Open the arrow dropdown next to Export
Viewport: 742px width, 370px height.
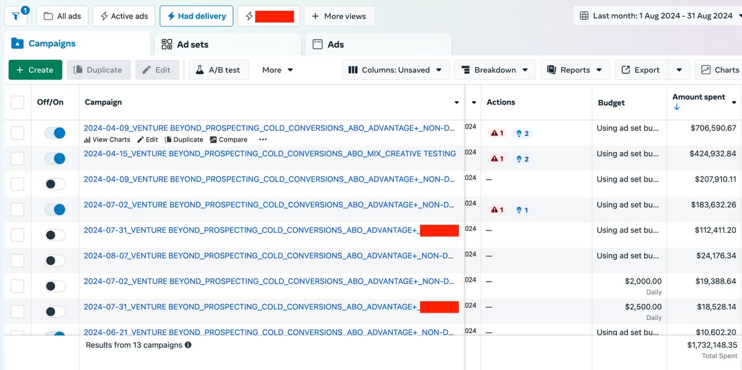[680, 70]
